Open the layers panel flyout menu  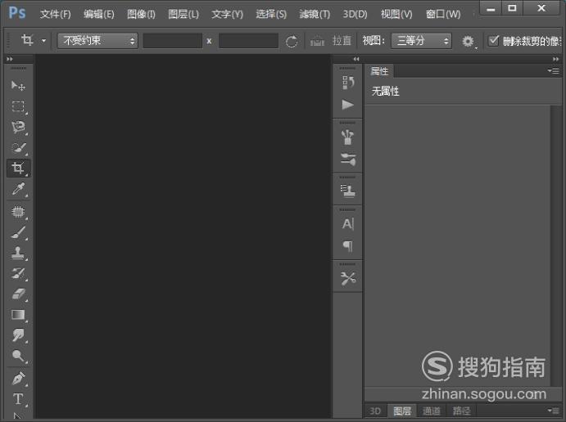[554, 410]
